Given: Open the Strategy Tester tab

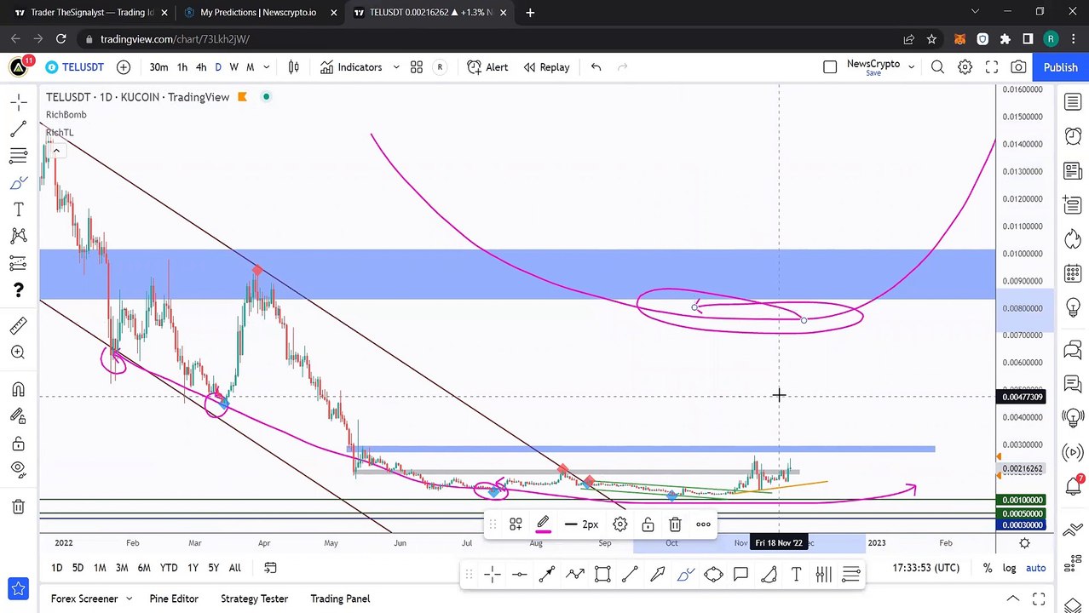Looking at the screenshot, I should pos(254,599).
